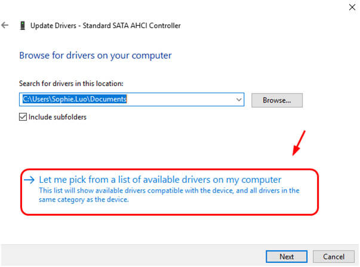Go back using the back arrow
This screenshot has height=267, width=360.
[5, 25]
